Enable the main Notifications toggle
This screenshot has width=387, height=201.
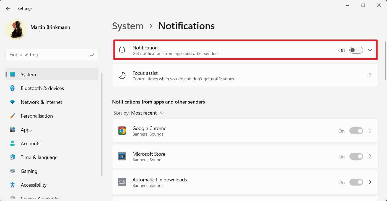coord(356,50)
